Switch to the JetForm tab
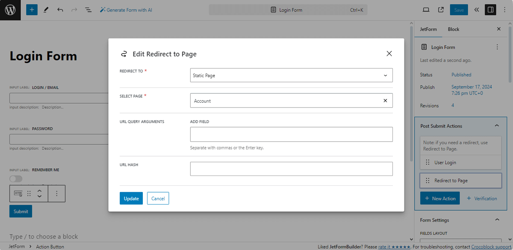This screenshot has width=513, height=250. (x=428, y=29)
